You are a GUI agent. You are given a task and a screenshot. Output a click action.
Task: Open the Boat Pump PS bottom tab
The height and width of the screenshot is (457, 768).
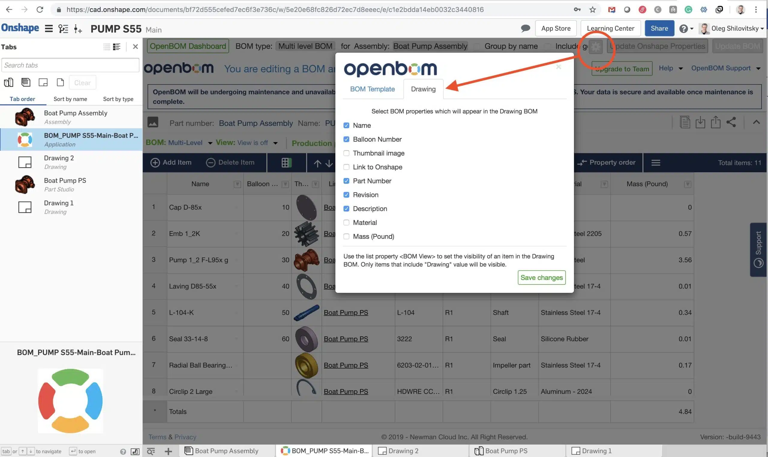point(517,451)
